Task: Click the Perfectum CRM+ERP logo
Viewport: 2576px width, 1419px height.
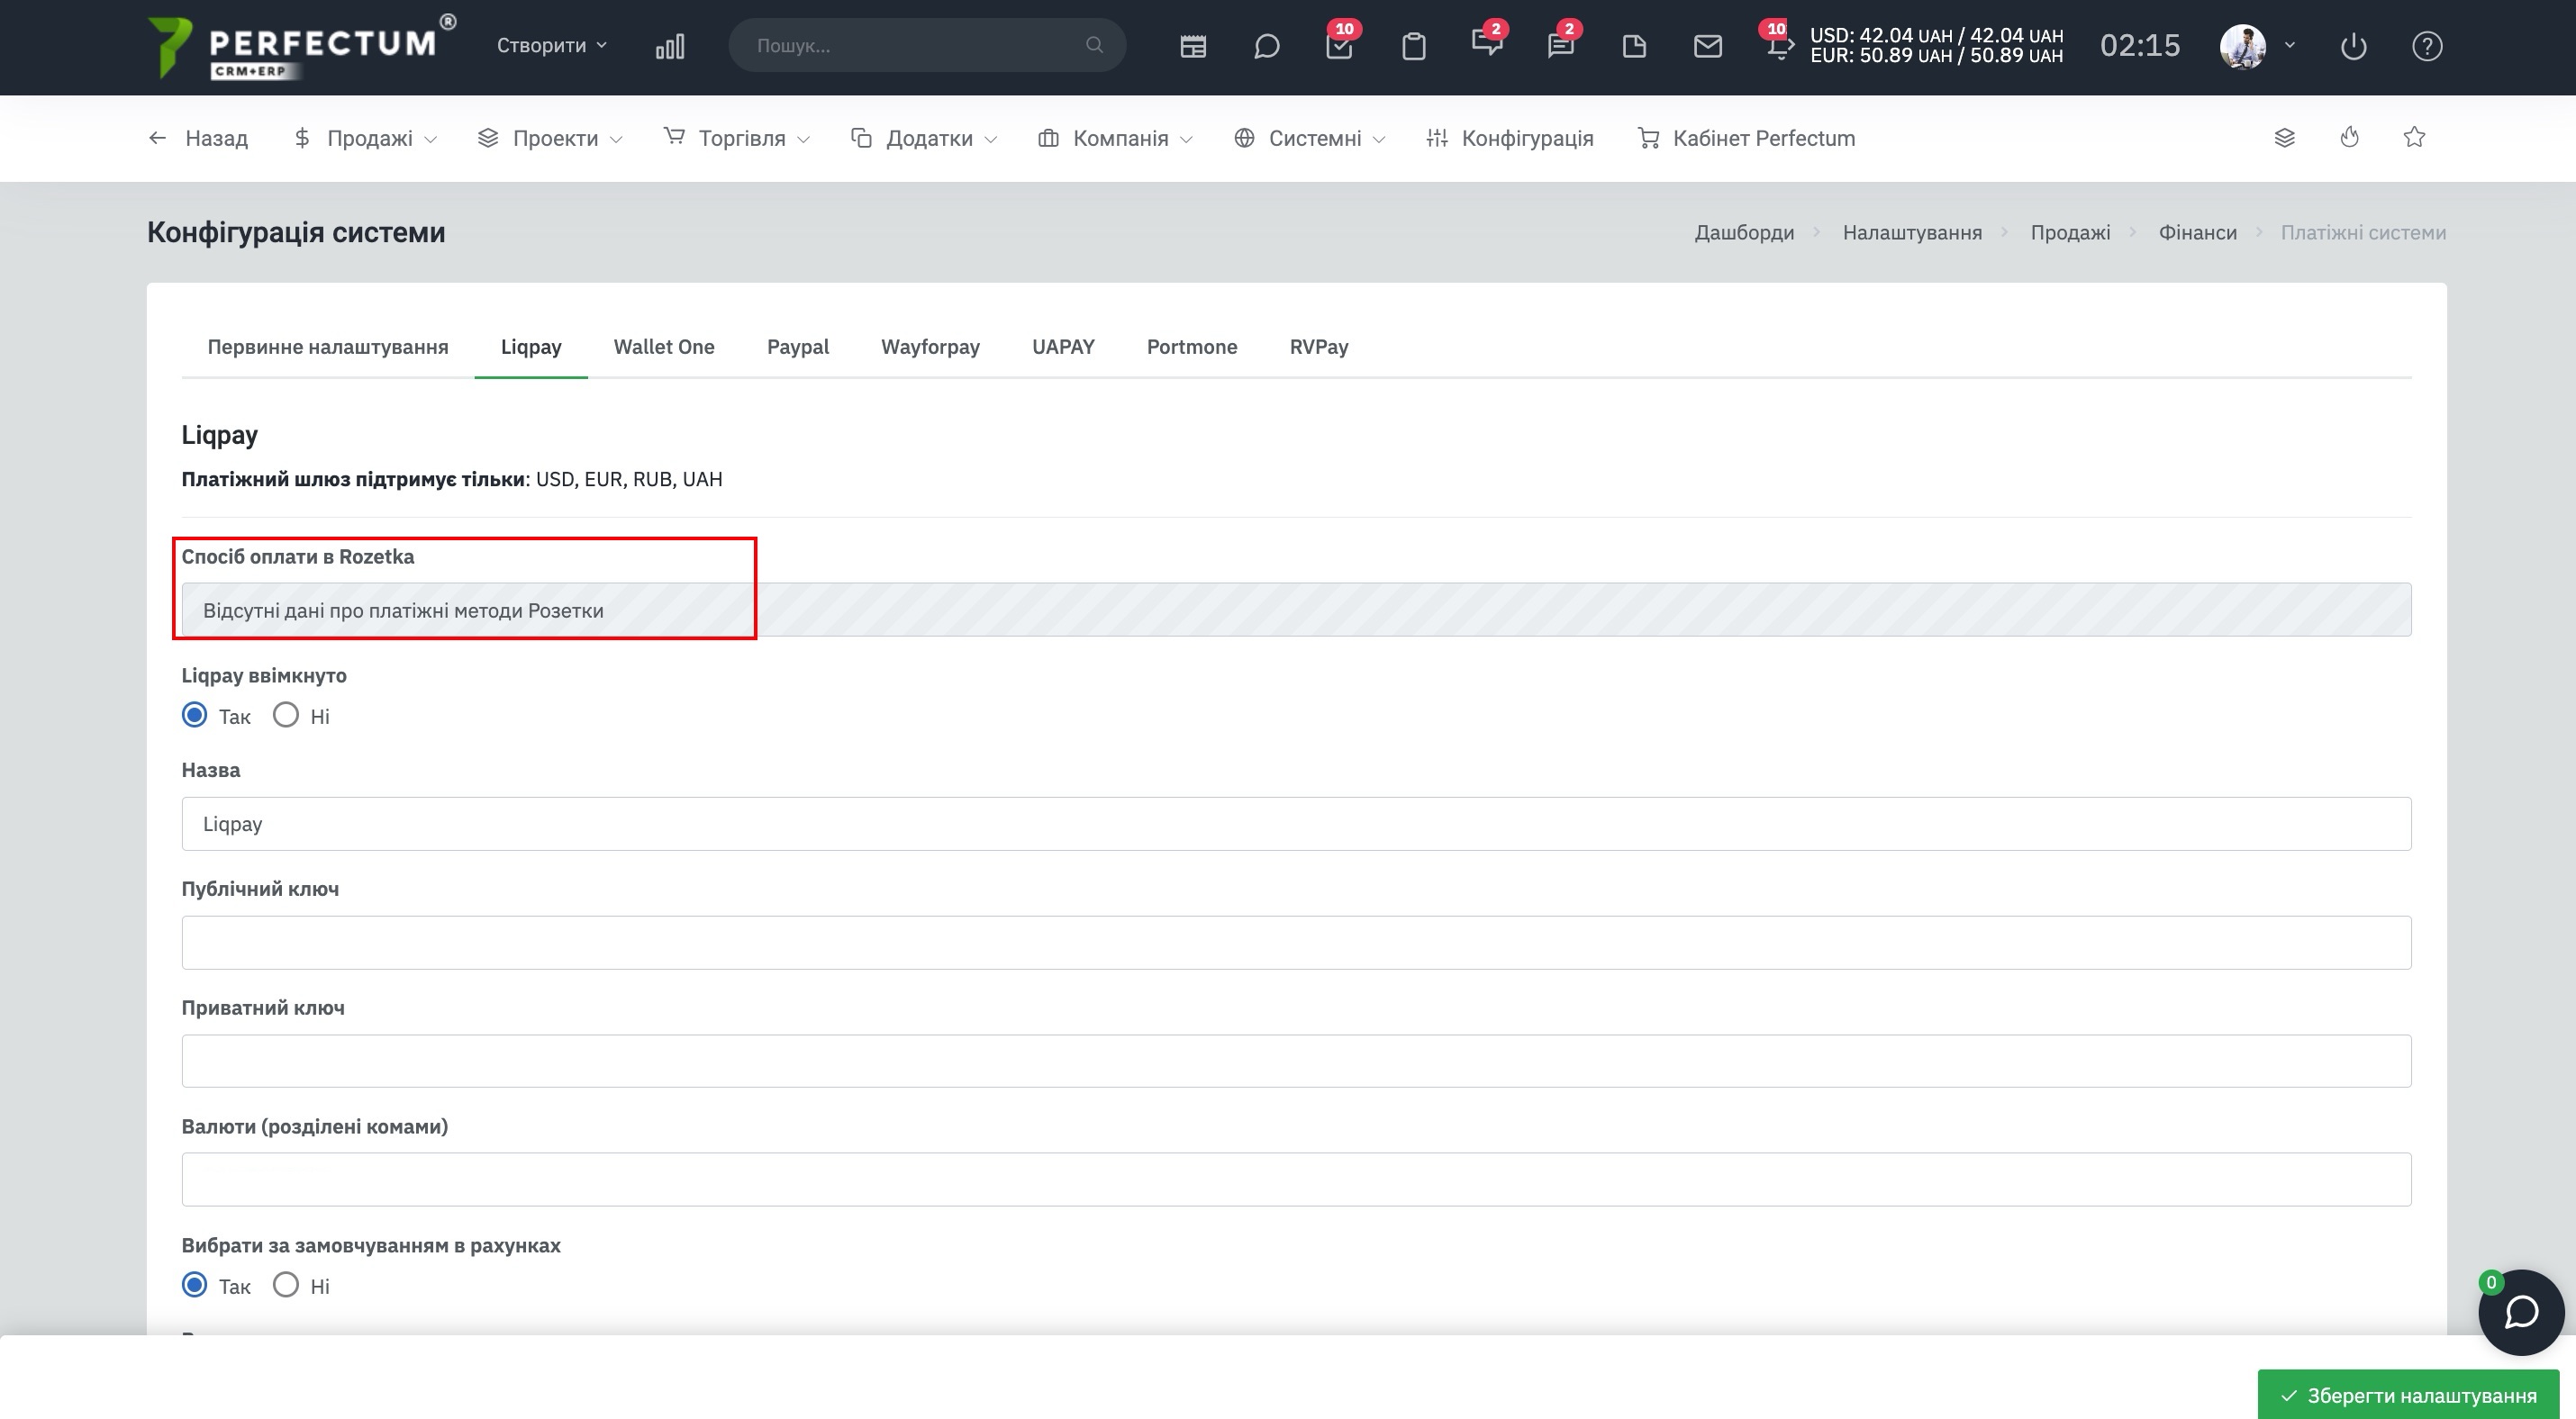Action: click(301, 46)
